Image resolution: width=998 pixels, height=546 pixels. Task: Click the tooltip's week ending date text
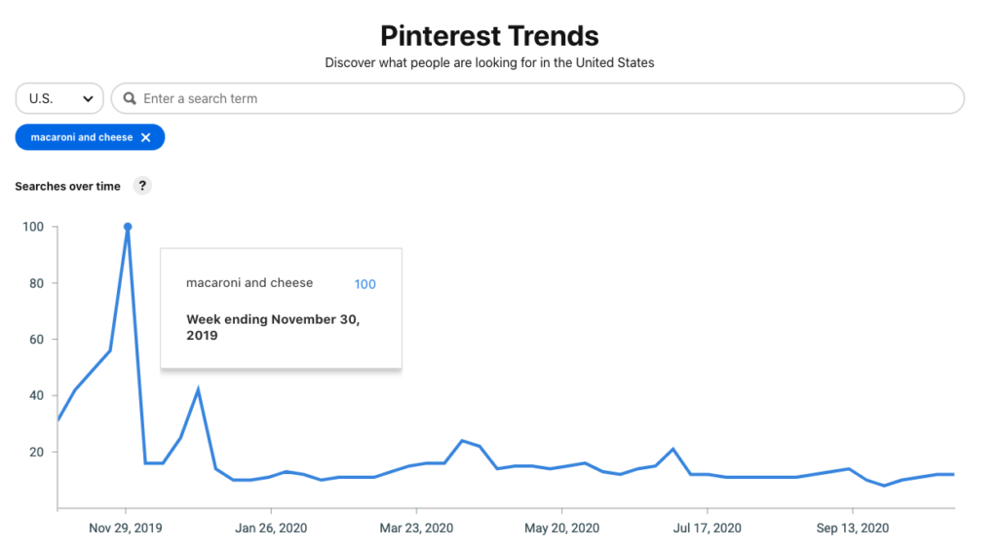coord(273,327)
